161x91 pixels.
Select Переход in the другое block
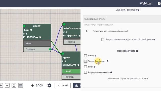pos(71,77)
